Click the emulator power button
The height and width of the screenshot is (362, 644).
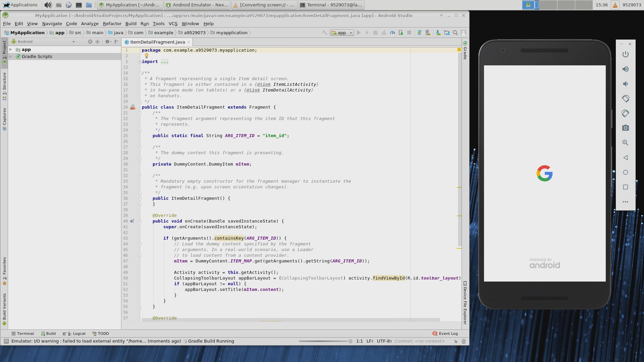626,54
